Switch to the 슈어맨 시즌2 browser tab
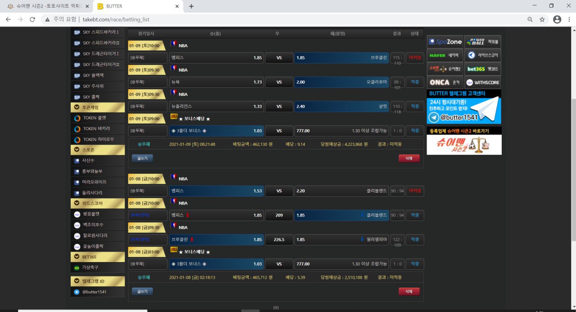576x312 pixels. pyautogui.click(x=45, y=6)
